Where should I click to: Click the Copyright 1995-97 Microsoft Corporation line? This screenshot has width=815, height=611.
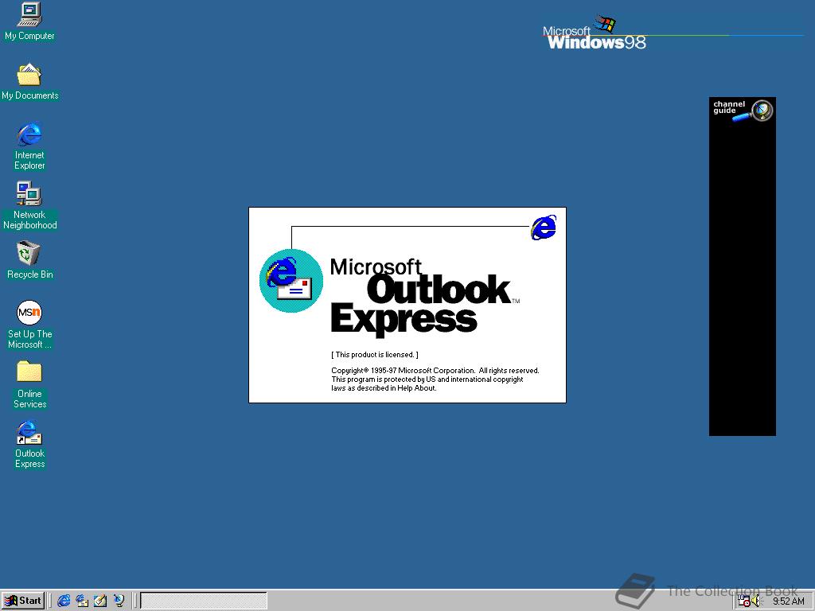(435, 371)
